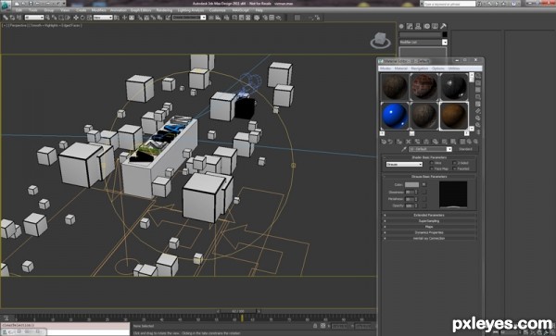Click the Glossiness spinner arrows
The image size is (556, 336).
[416, 192]
